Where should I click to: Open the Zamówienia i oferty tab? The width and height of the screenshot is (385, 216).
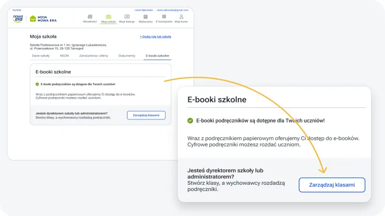coord(93,56)
